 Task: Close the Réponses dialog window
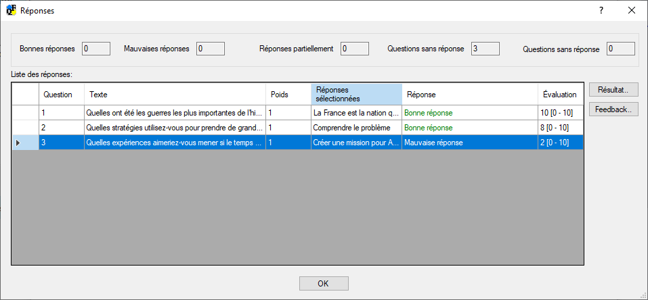point(631,11)
